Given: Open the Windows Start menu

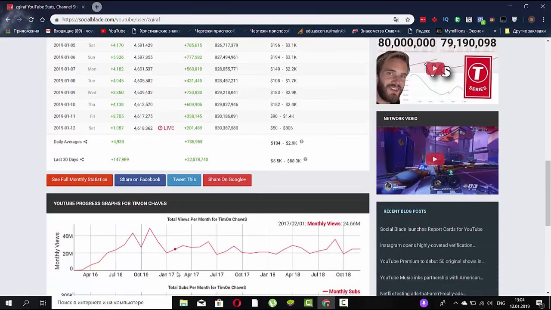Looking at the screenshot, I should tap(9, 303).
